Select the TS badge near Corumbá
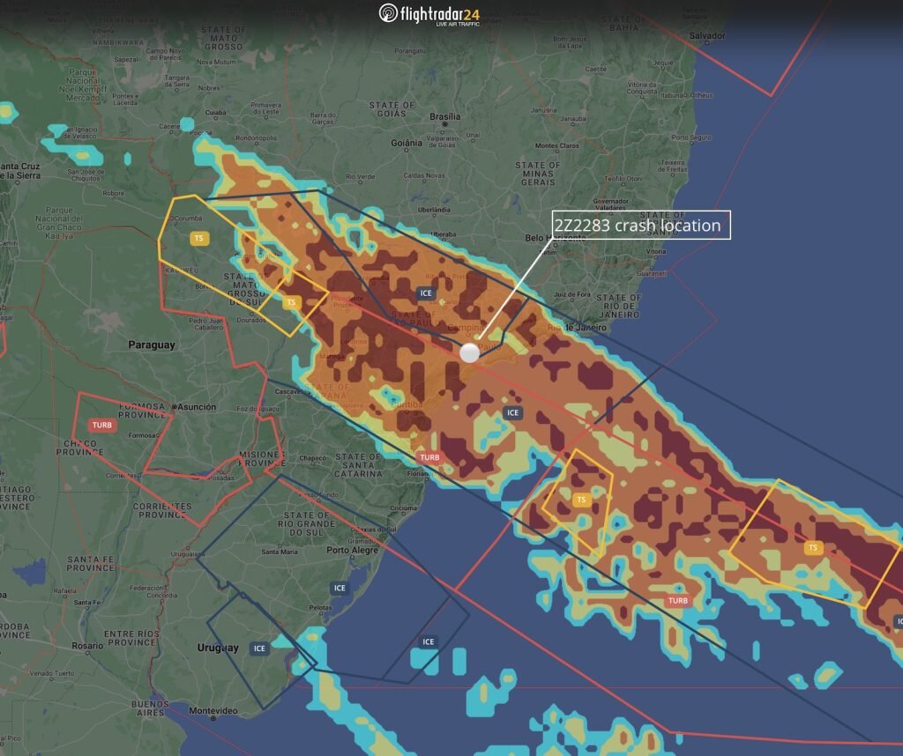The image size is (903, 756). (199, 238)
